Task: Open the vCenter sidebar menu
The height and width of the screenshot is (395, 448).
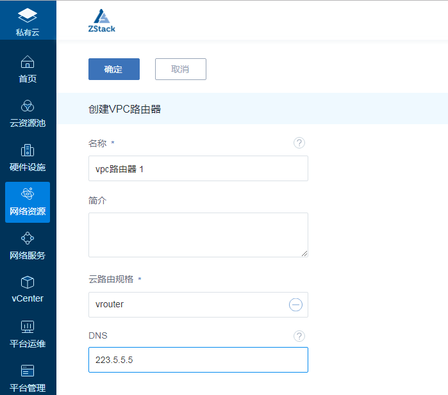Action: click(x=28, y=290)
